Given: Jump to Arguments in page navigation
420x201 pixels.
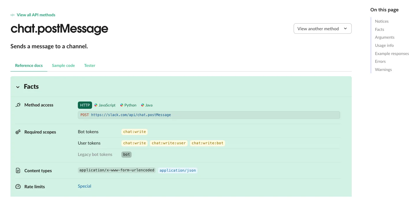Looking at the screenshot, I should pos(385,37).
